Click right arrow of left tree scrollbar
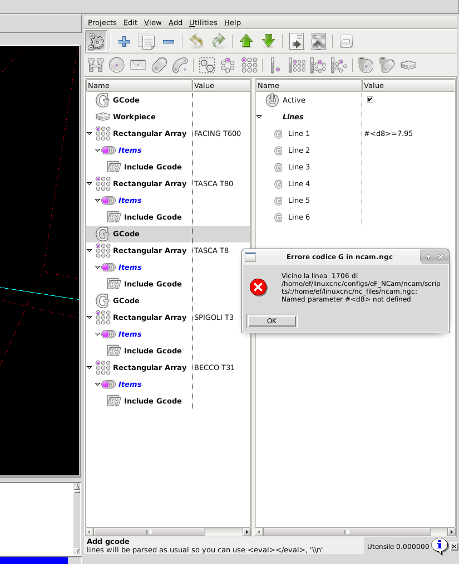Image resolution: width=459 pixels, height=564 pixels. [x=246, y=532]
